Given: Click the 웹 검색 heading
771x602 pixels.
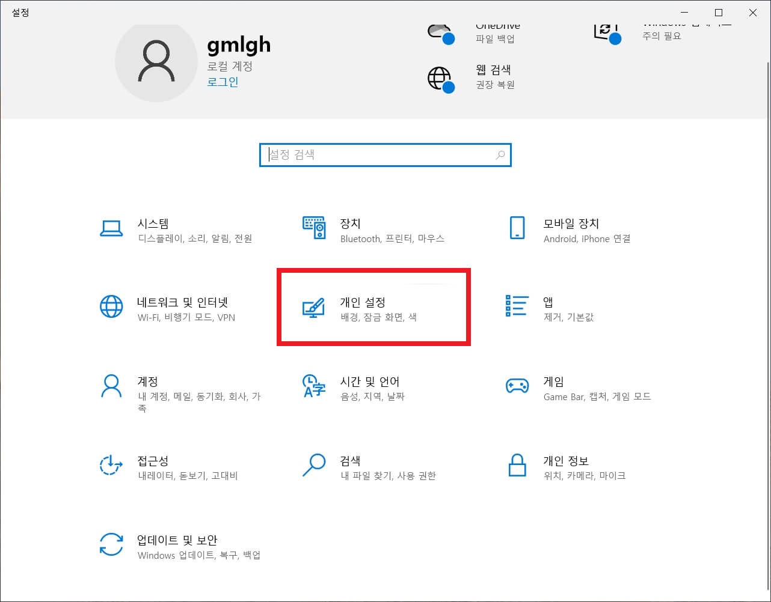Looking at the screenshot, I should [x=493, y=70].
